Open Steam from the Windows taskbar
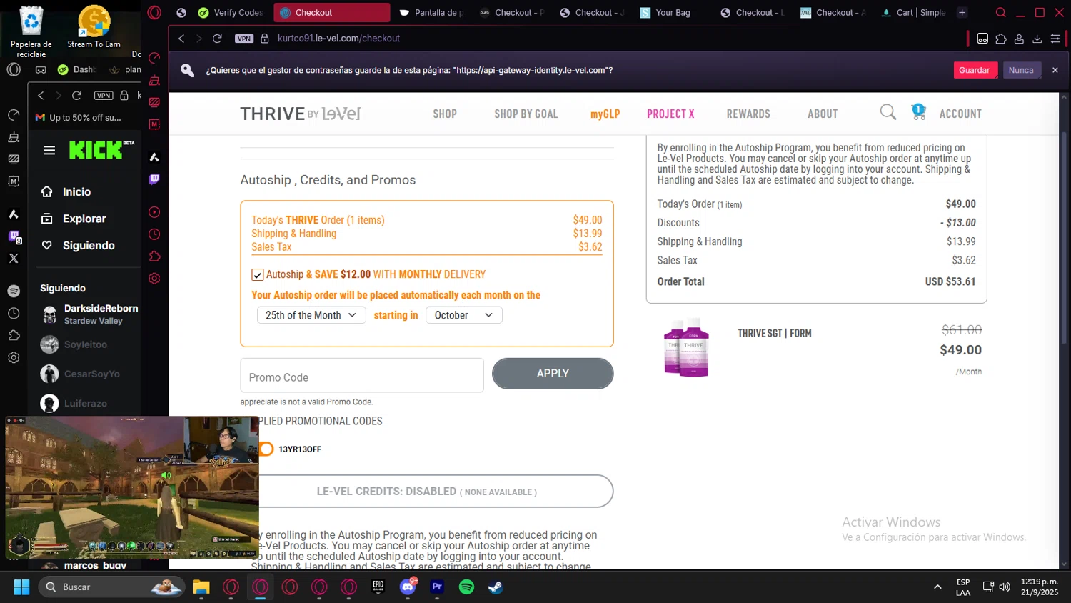 [x=496, y=587]
